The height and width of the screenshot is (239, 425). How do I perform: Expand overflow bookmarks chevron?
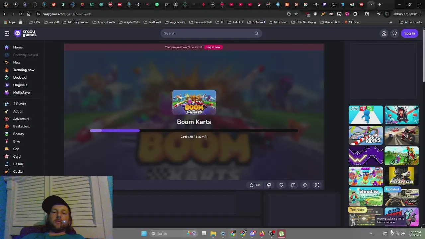click(391, 22)
